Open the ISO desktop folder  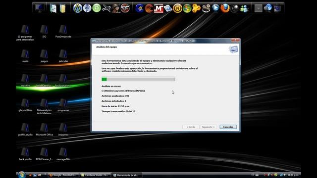(44, 31)
